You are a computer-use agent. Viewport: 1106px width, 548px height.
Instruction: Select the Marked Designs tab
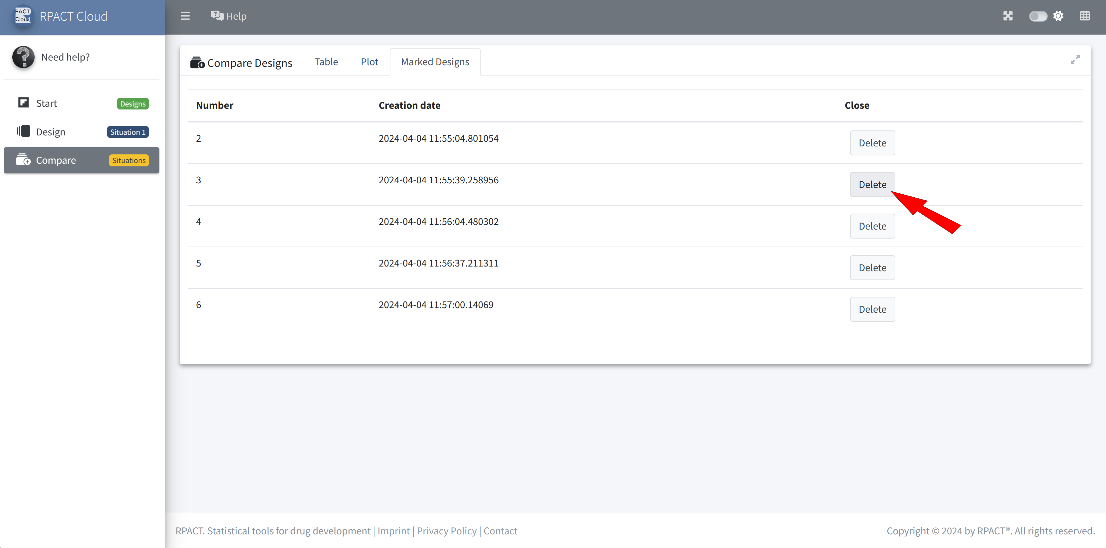[x=435, y=62]
